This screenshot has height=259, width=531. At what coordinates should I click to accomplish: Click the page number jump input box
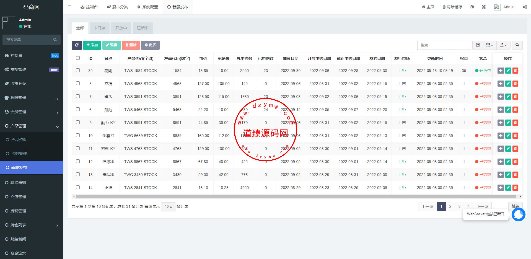pos(500,206)
